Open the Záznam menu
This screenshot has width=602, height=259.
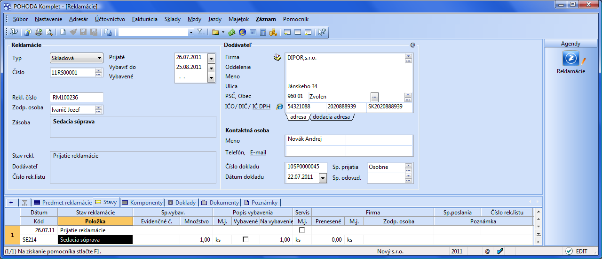266,19
